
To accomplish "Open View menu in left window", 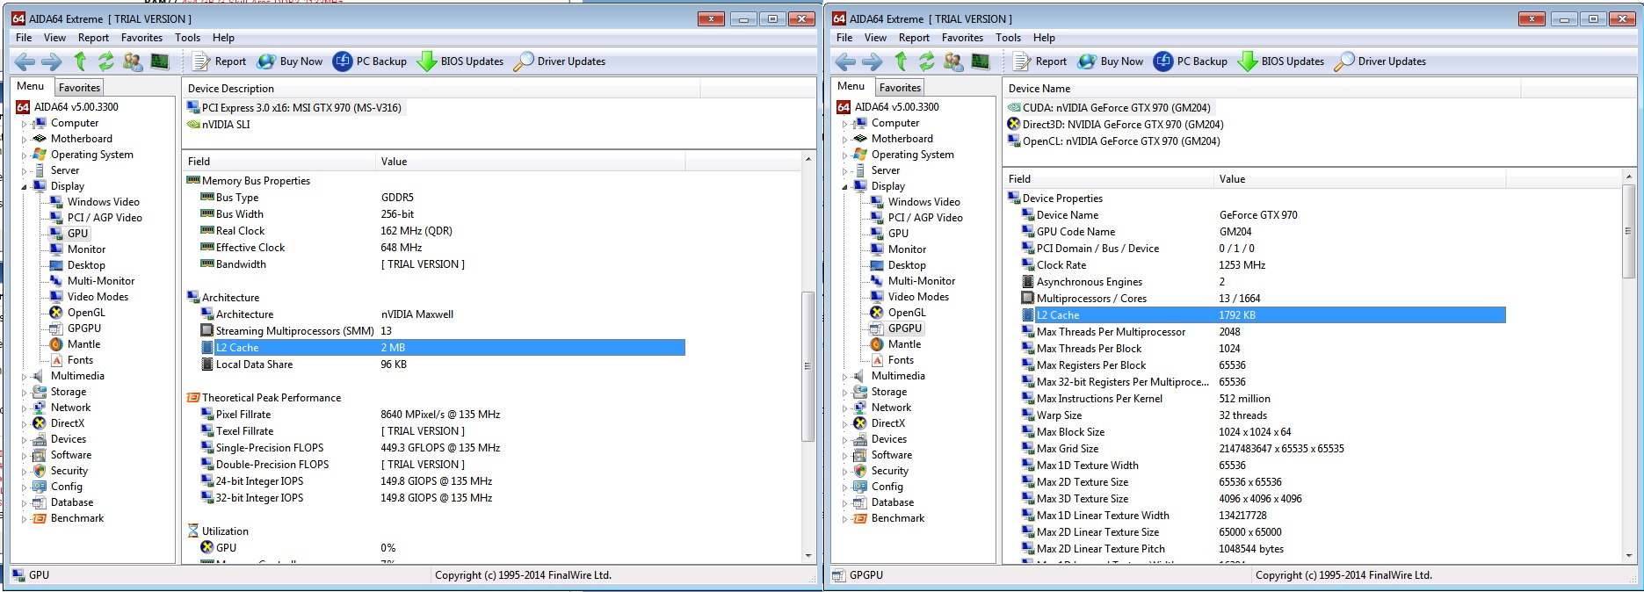I will coord(54,38).
